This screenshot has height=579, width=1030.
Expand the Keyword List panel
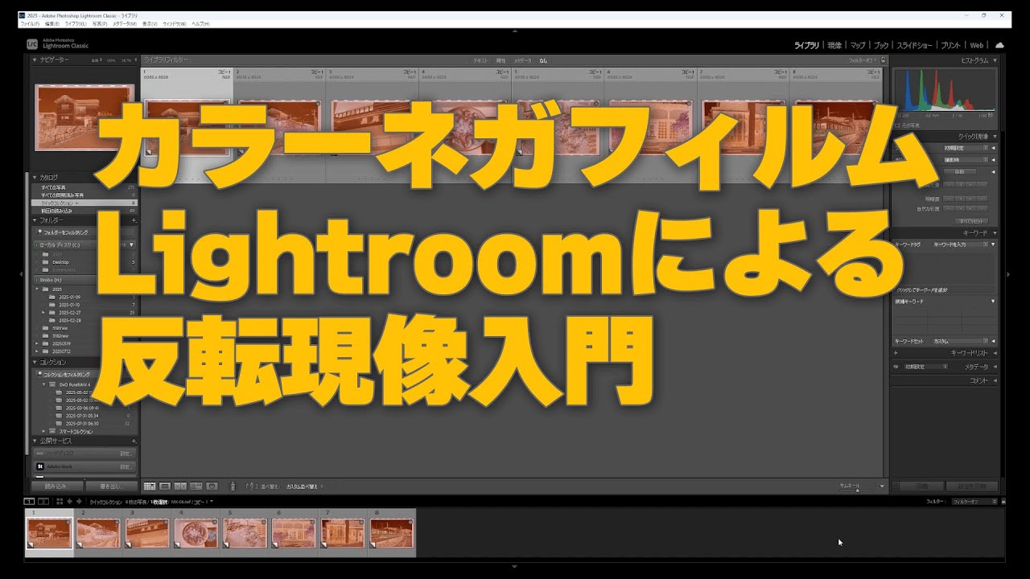pyautogui.click(x=995, y=353)
